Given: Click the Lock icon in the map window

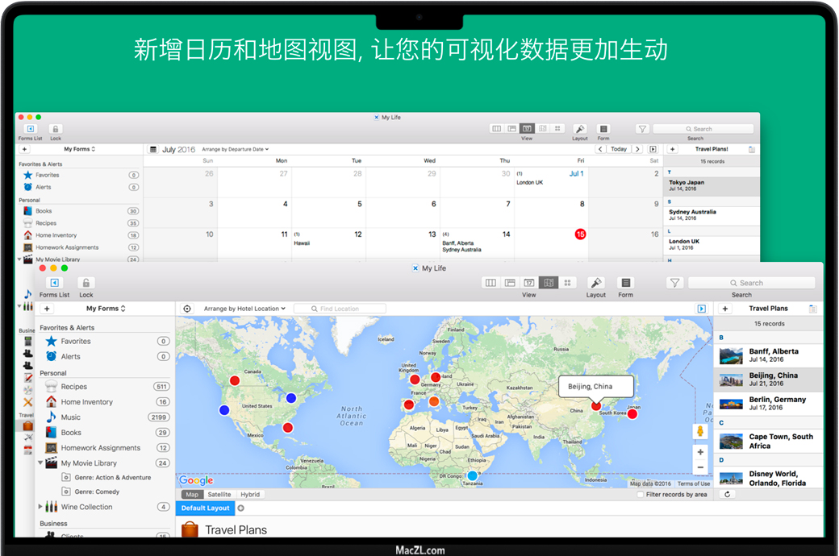Looking at the screenshot, I should point(86,283).
